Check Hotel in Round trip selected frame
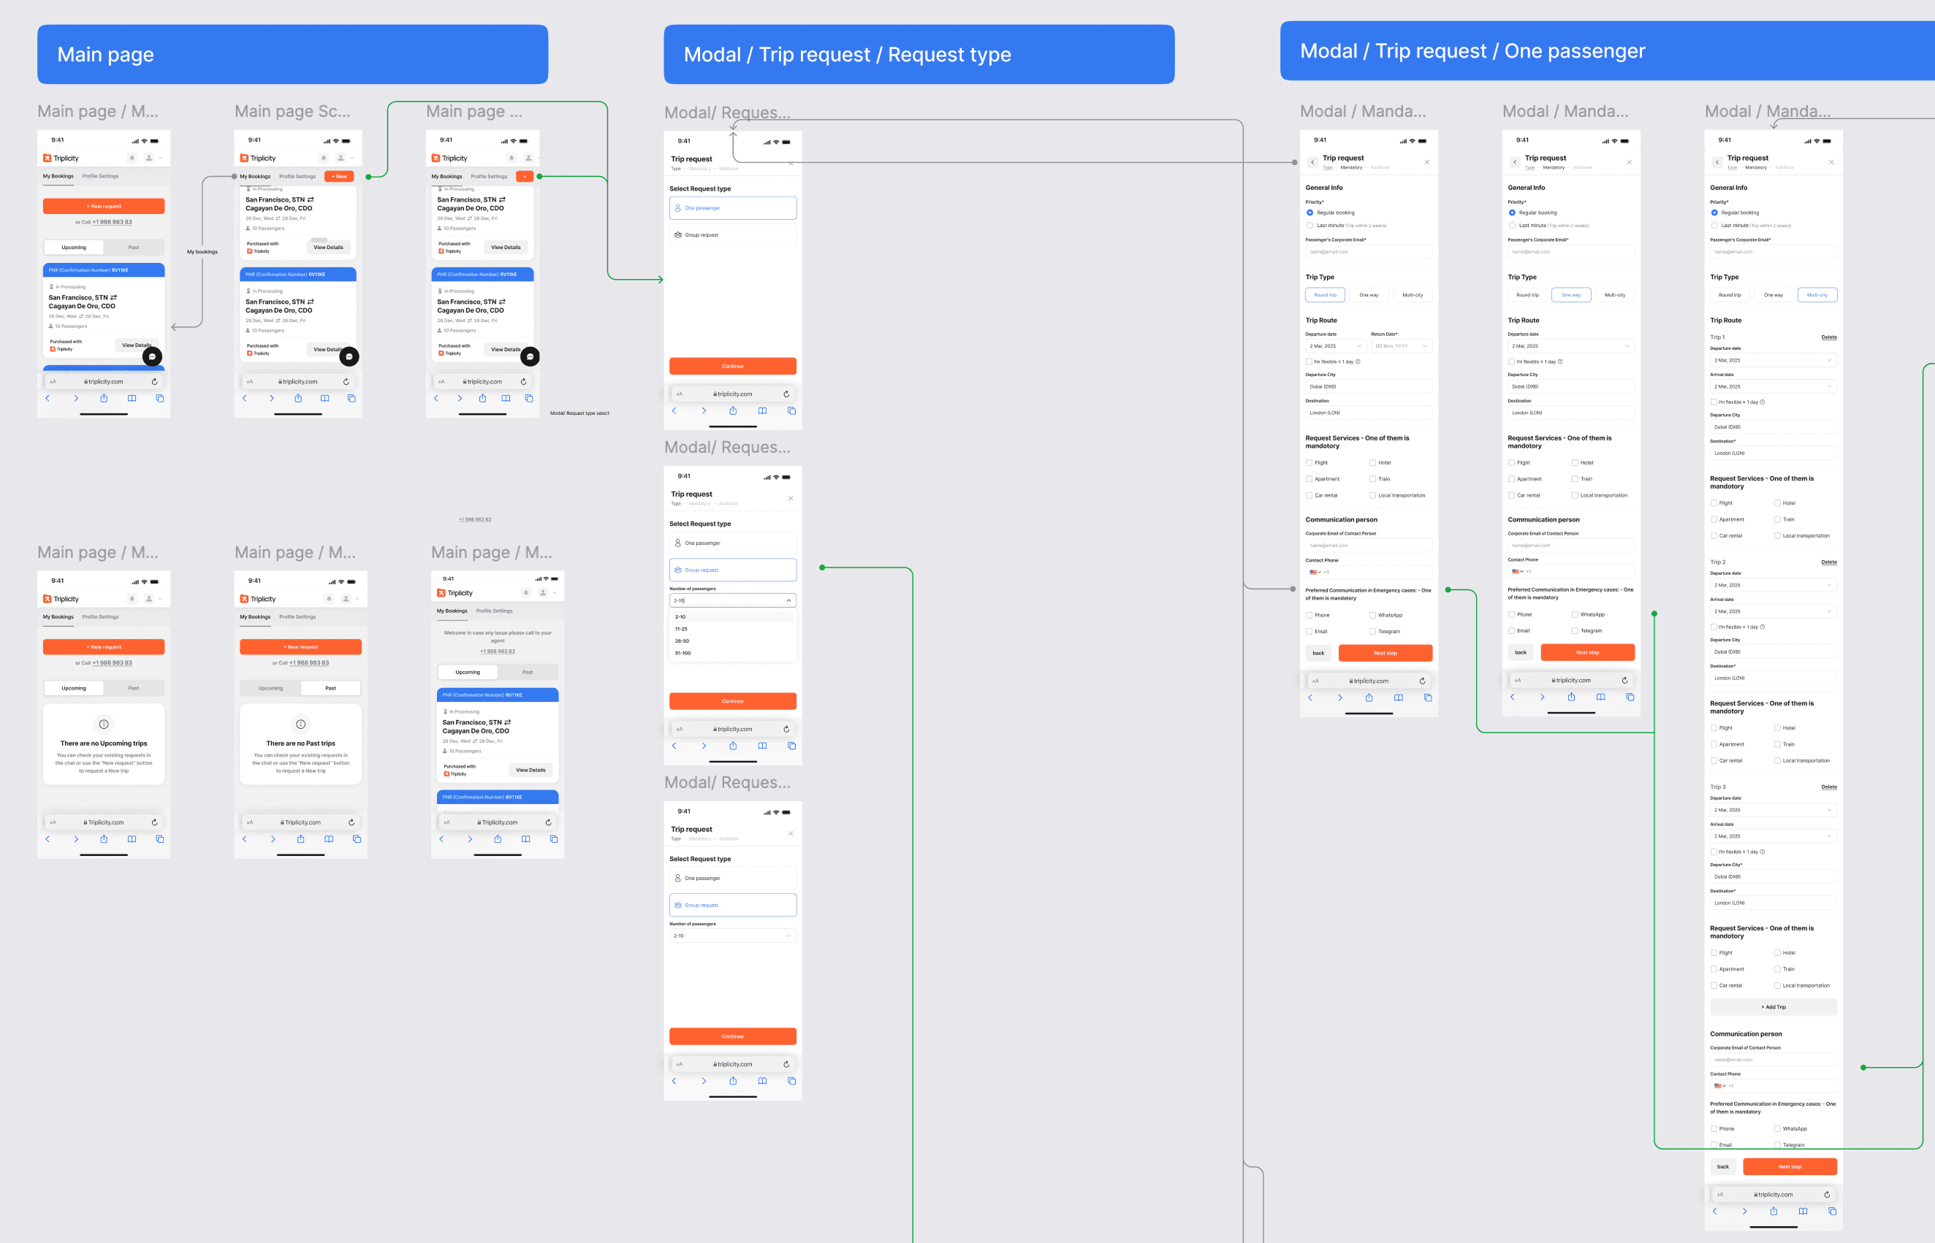 pyautogui.click(x=1372, y=462)
